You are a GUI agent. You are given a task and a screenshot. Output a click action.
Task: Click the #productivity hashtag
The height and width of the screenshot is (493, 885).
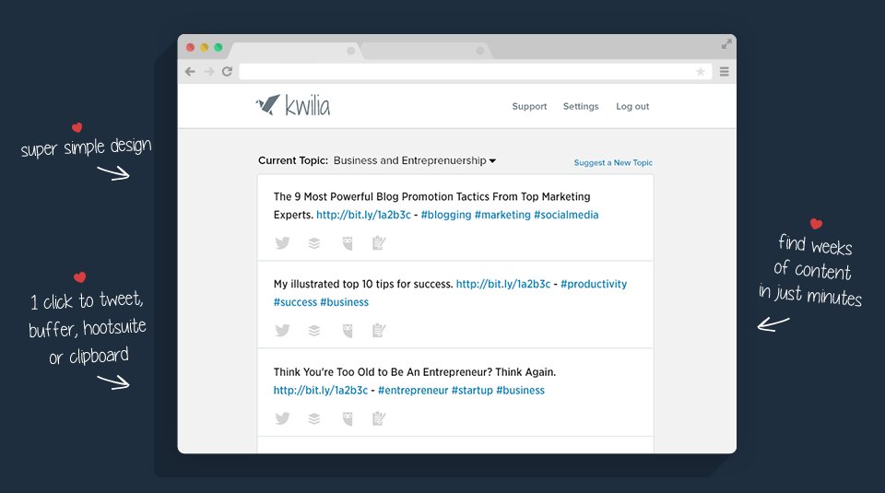[594, 285]
